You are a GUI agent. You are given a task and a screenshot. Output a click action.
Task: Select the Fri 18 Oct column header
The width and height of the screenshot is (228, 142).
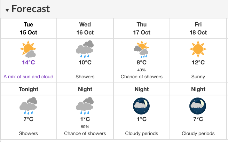click(198, 28)
